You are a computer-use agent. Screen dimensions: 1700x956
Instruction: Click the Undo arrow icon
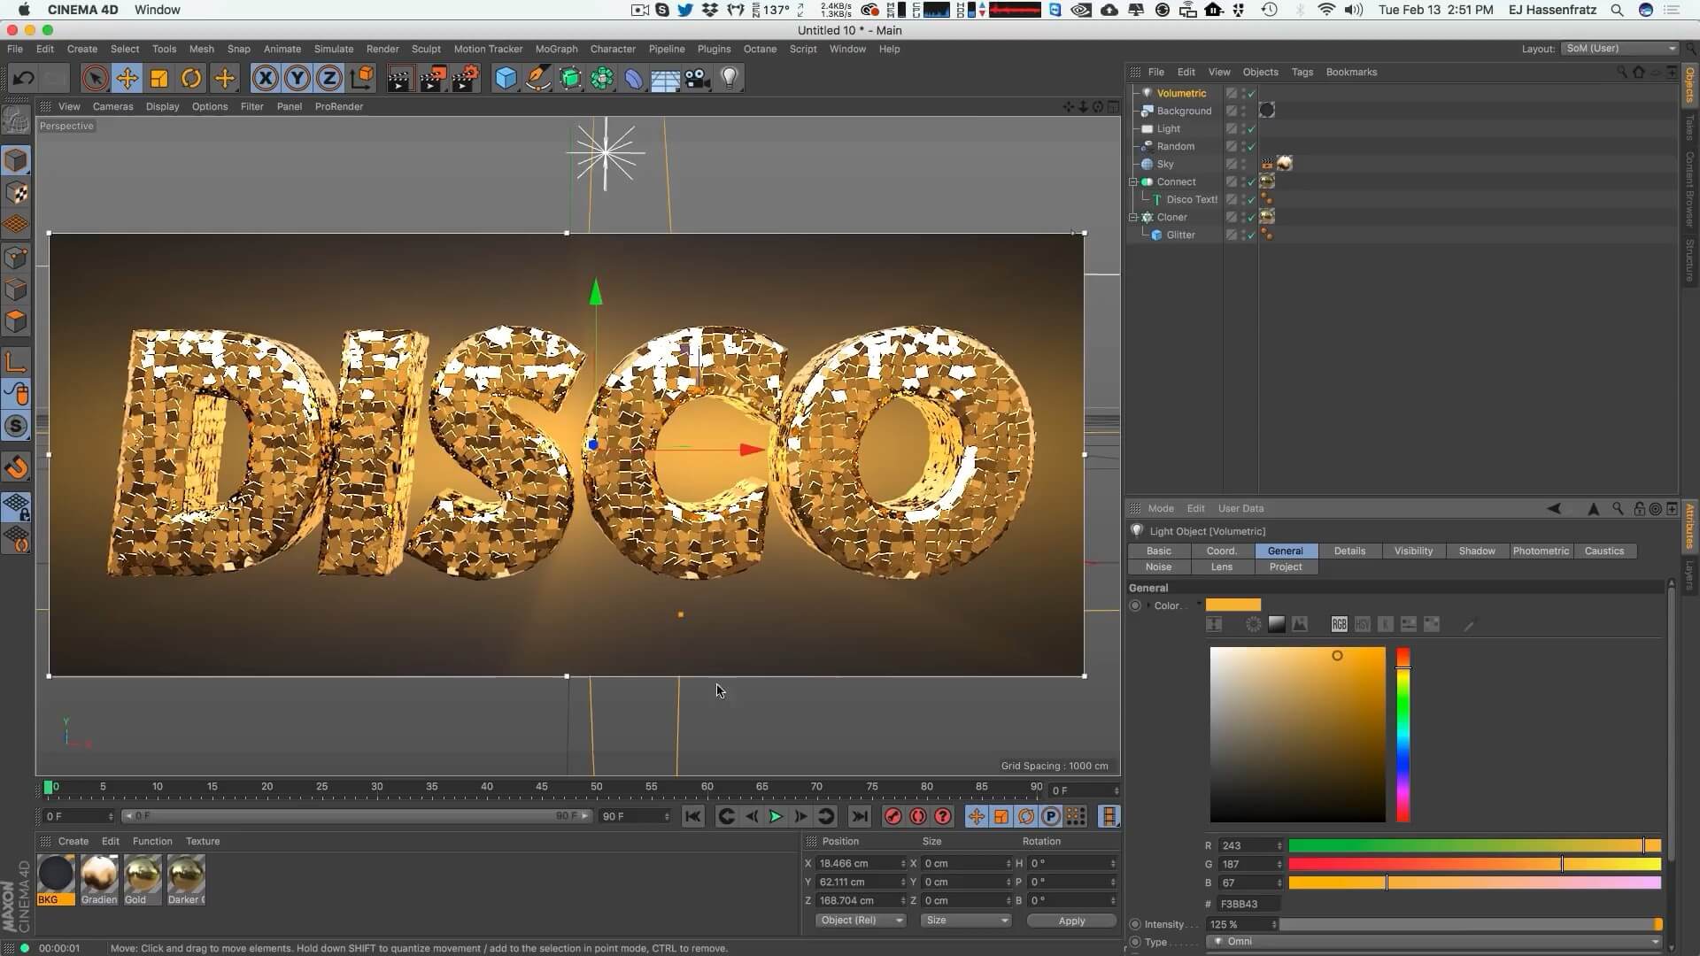(x=23, y=79)
